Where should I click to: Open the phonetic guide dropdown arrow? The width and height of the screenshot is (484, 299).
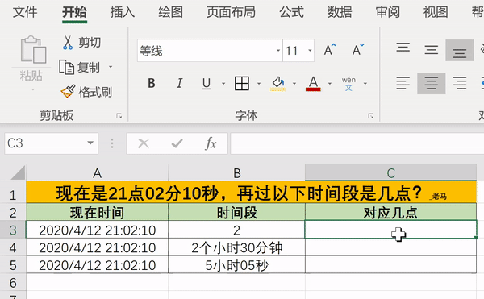coord(365,84)
